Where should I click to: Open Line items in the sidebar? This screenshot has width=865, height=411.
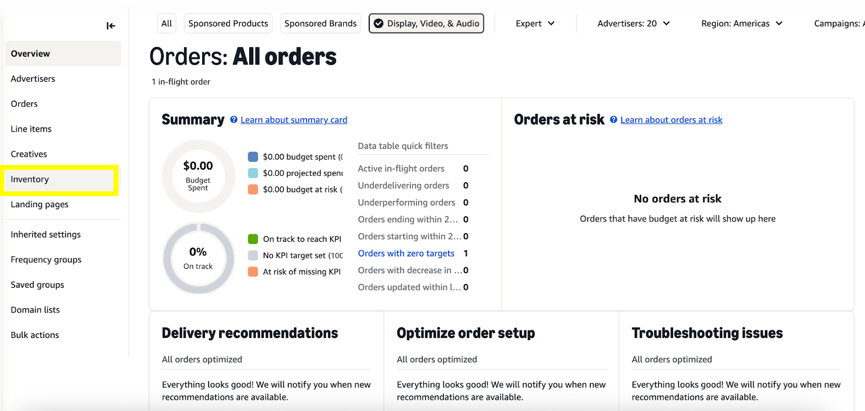click(x=31, y=129)
